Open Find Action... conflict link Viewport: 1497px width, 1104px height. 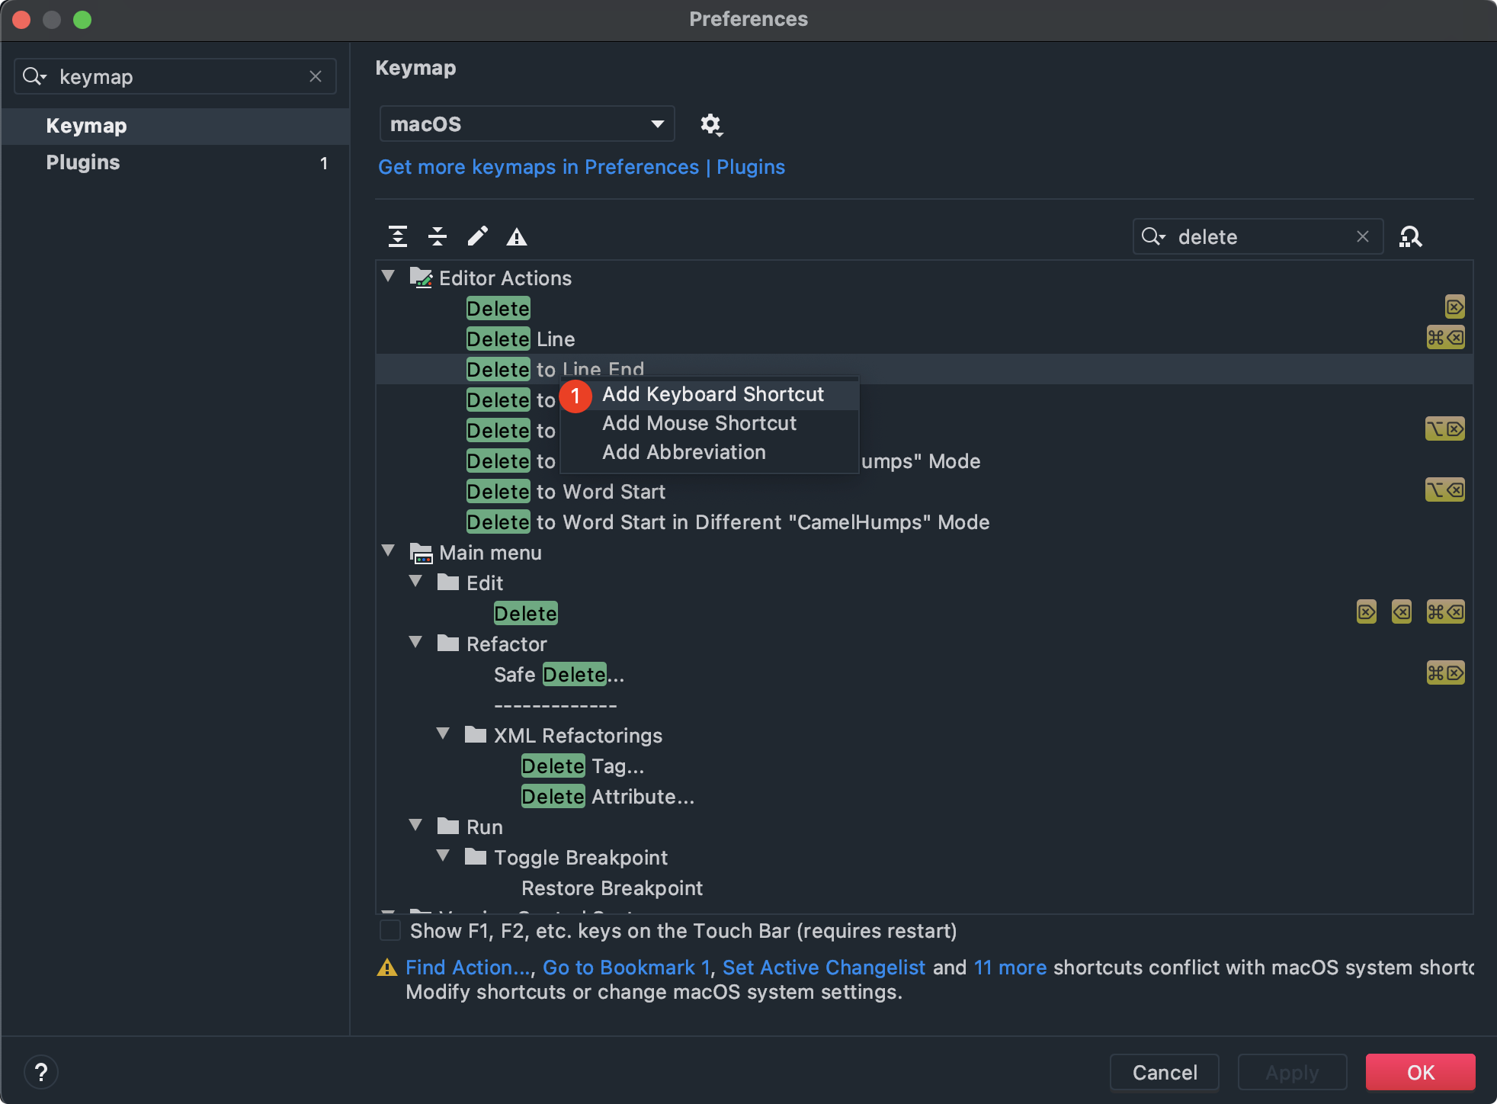point(468,968)
